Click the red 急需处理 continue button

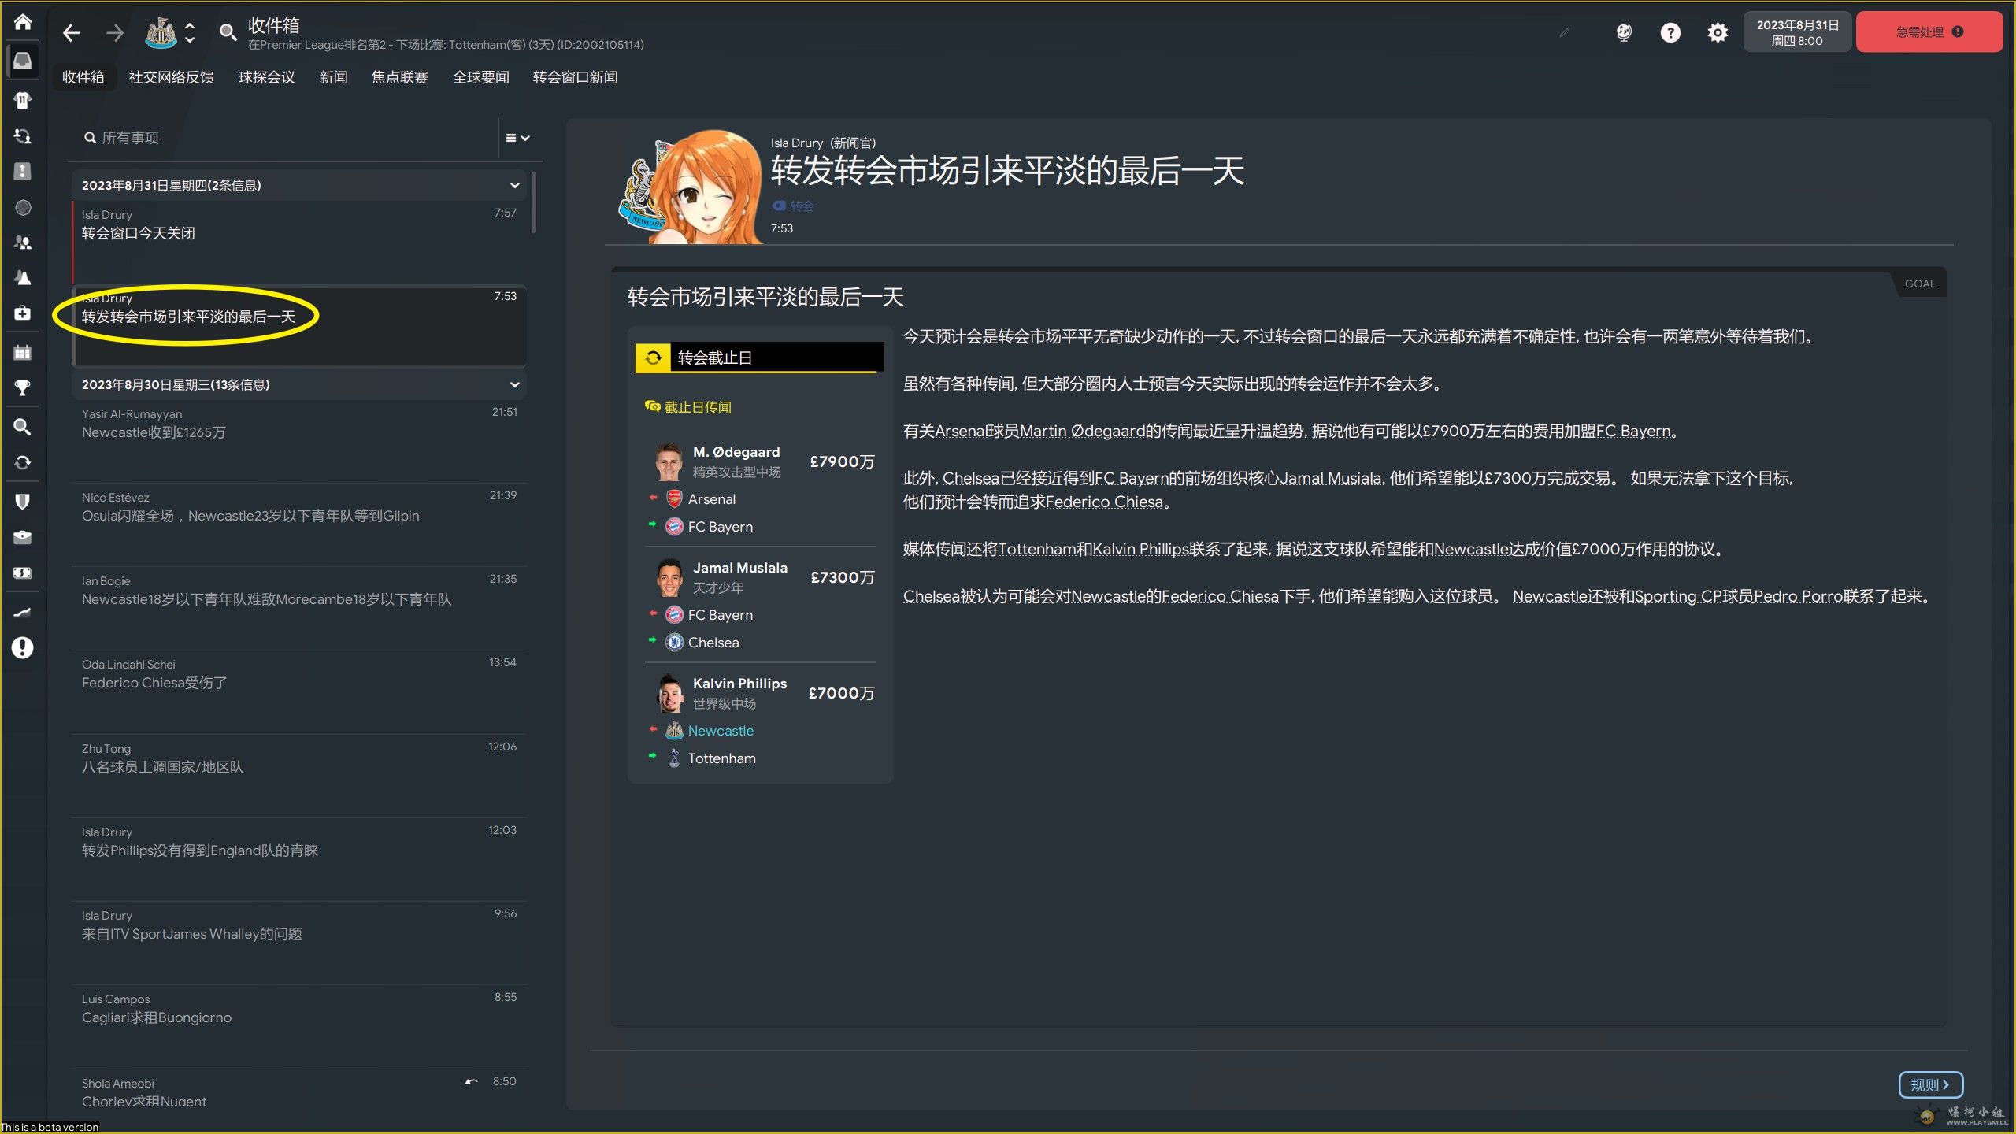(x=1929, y=32)
